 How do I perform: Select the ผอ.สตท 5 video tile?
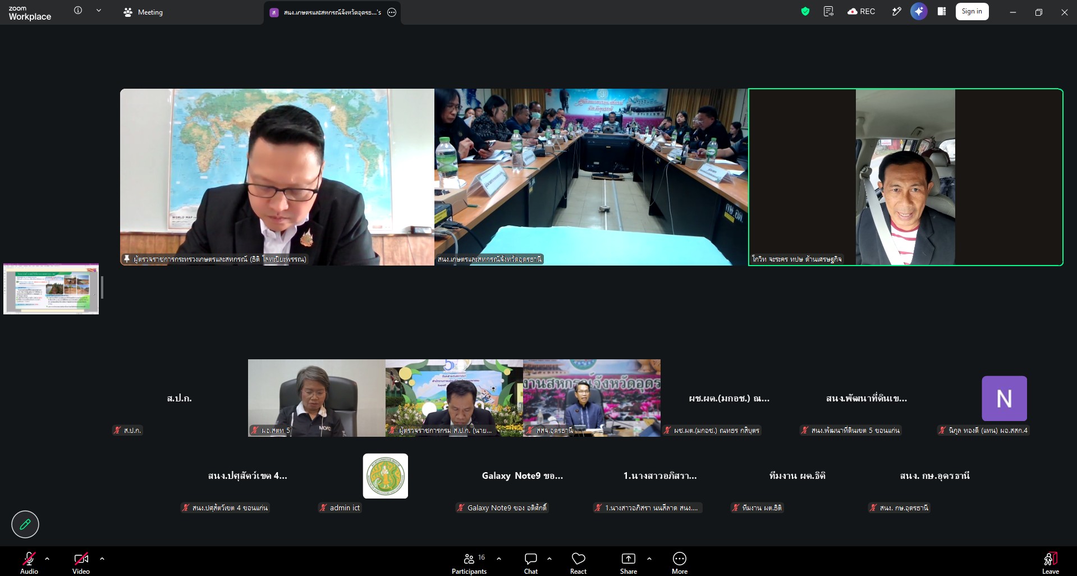[x=317, y=398]
